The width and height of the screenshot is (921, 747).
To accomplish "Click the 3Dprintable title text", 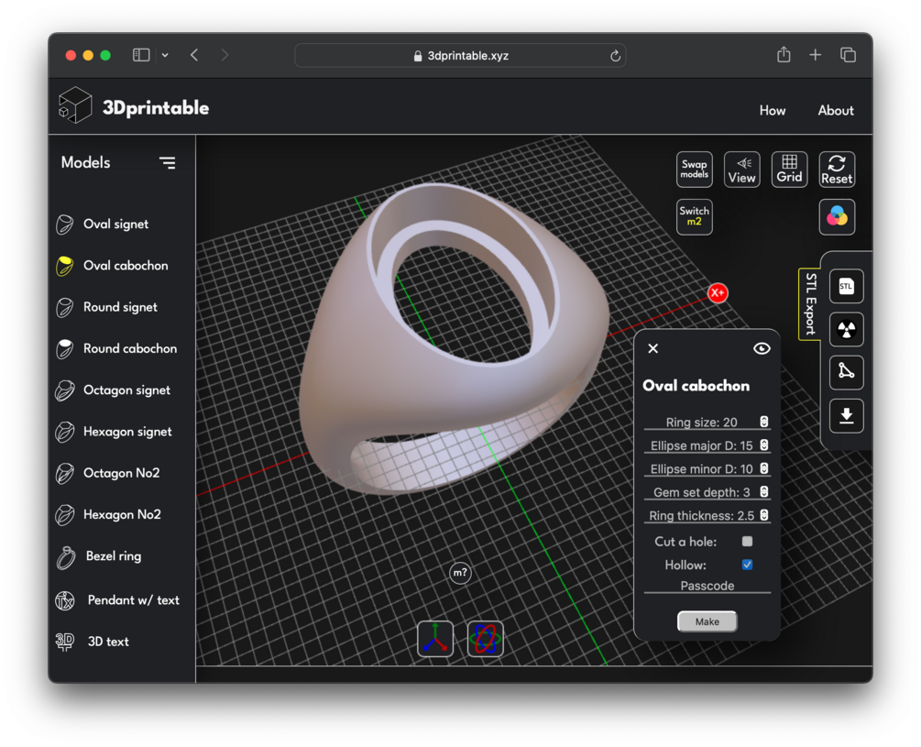I will point(156,107).
